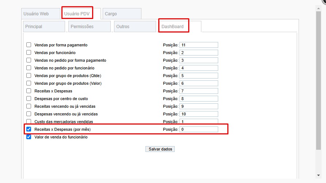Edit position field for Vendas por forma pagamento
The image size is (326, 183).
(199, 45)
